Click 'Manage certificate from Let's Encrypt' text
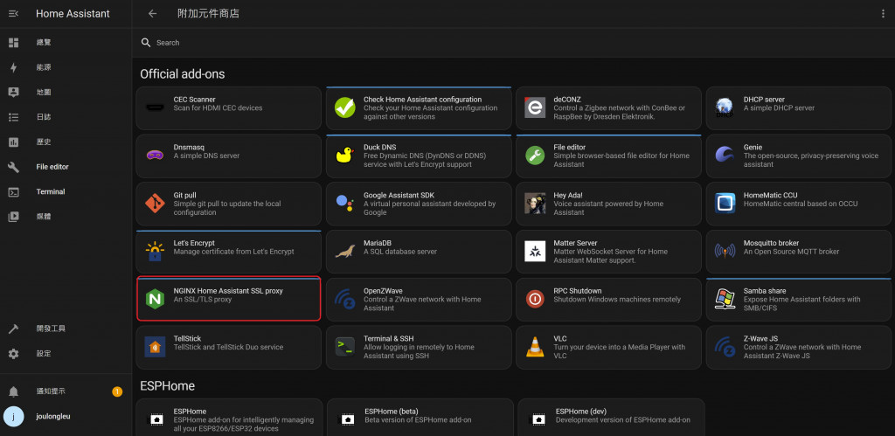Screen dimensions: 895x436 coord(234,252)
